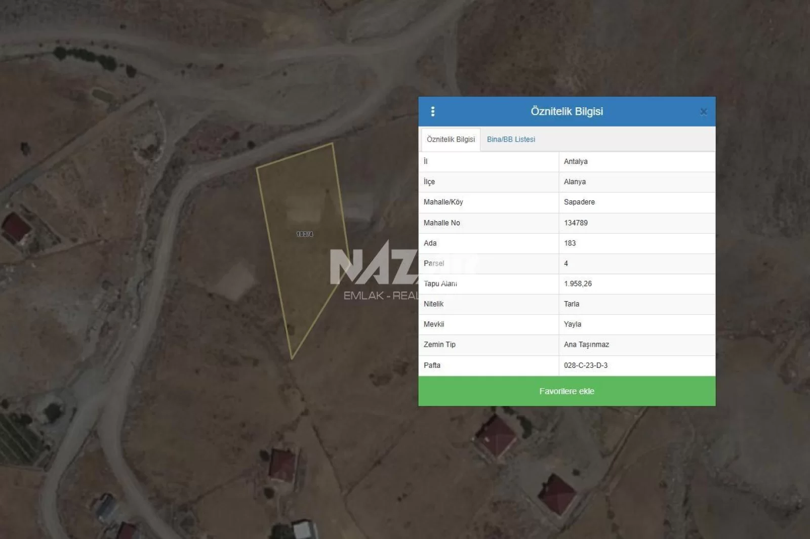Click the Favorilere ekle button
This screenshot has height=539, width=810.
click(566, 391)
